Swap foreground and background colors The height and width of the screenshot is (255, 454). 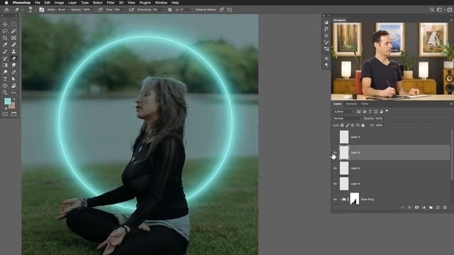14,99
